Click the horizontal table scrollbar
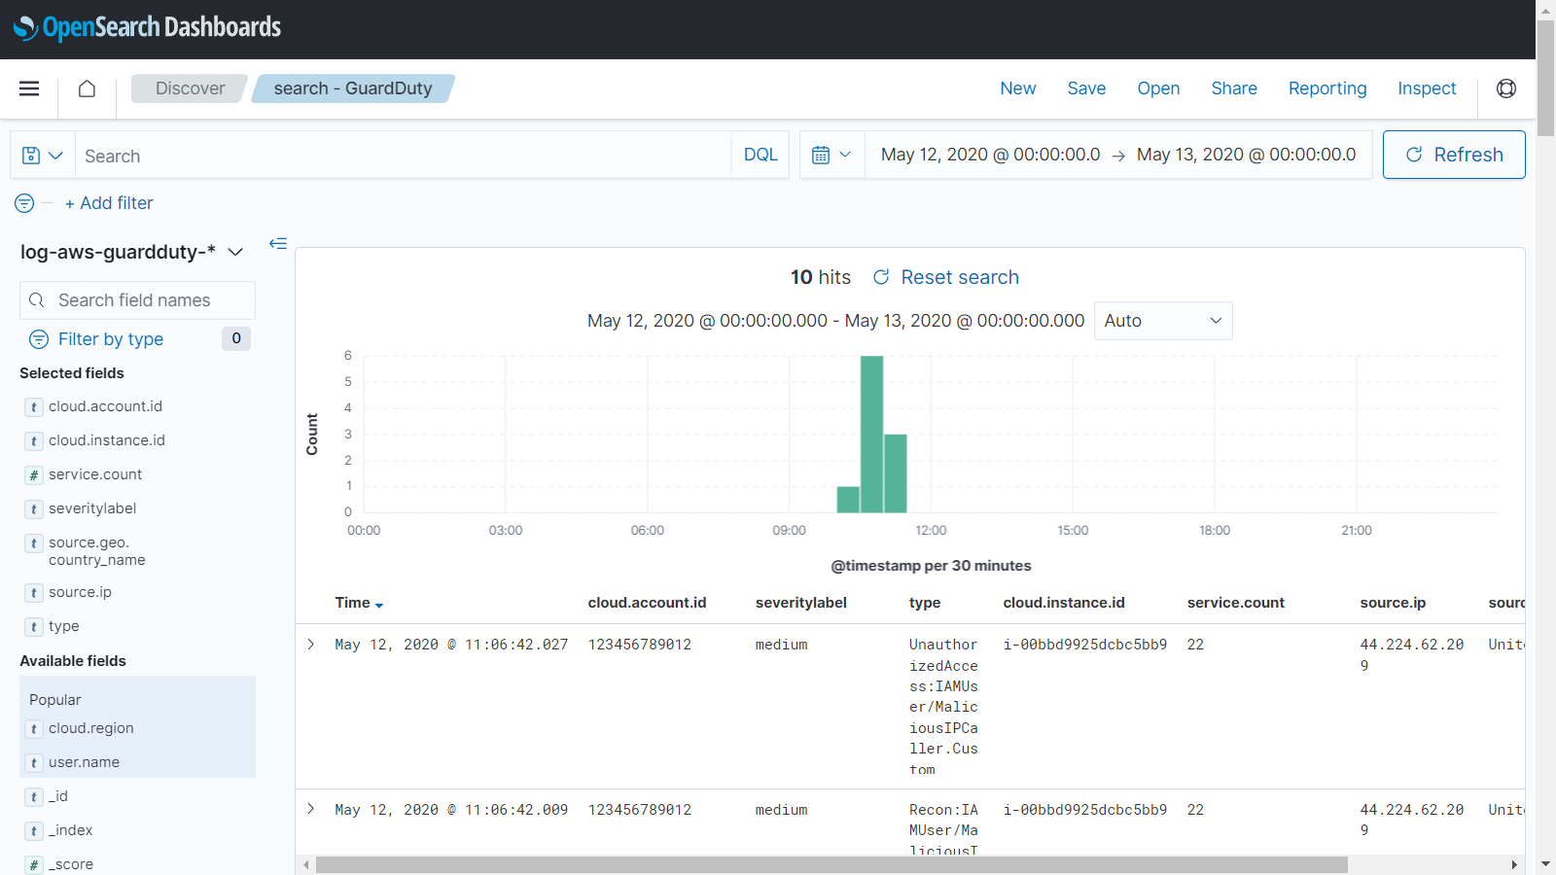1556x875 pixels. (x=831, y=864)
